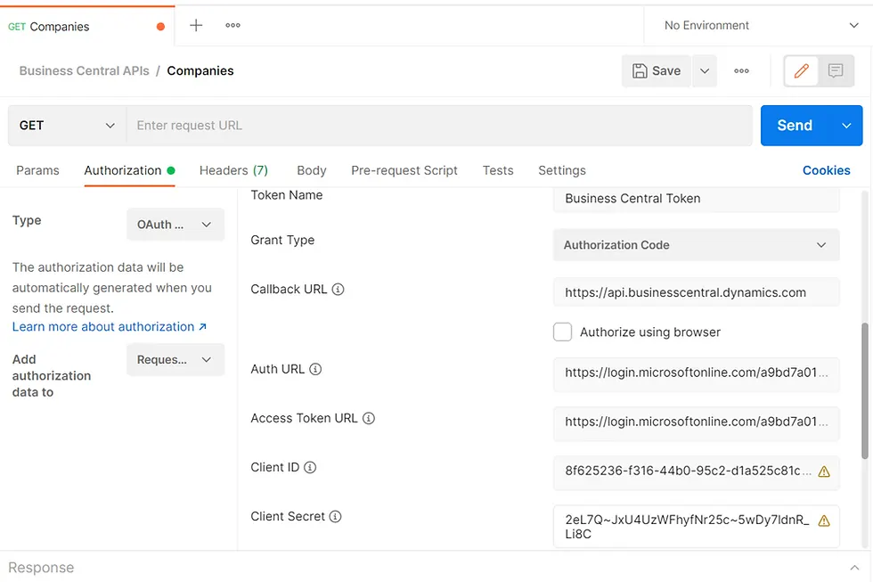Viewport: 873px width, 582px height.
Task: Click unsaved orange dot on Companies tab
Action: [160, 26]
